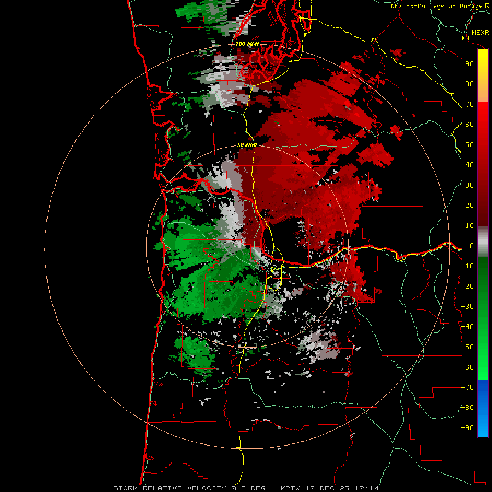
Task: Click the 10 value on the velocity scale
Action: pyautogui.click(x=470, y=226)
